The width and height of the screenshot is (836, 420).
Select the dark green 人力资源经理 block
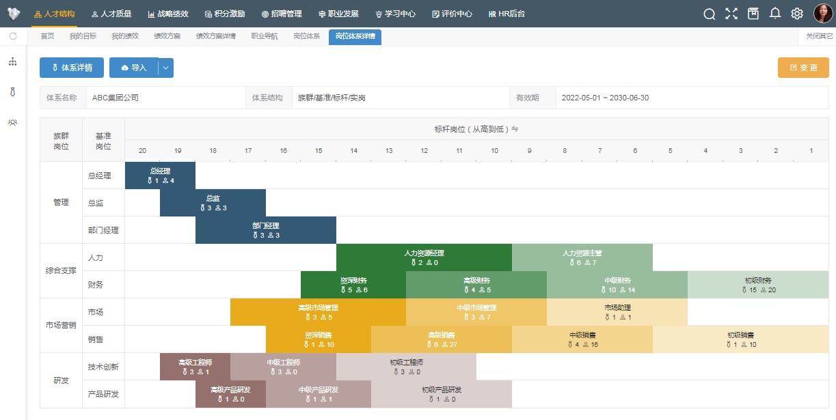coord(424,257)
